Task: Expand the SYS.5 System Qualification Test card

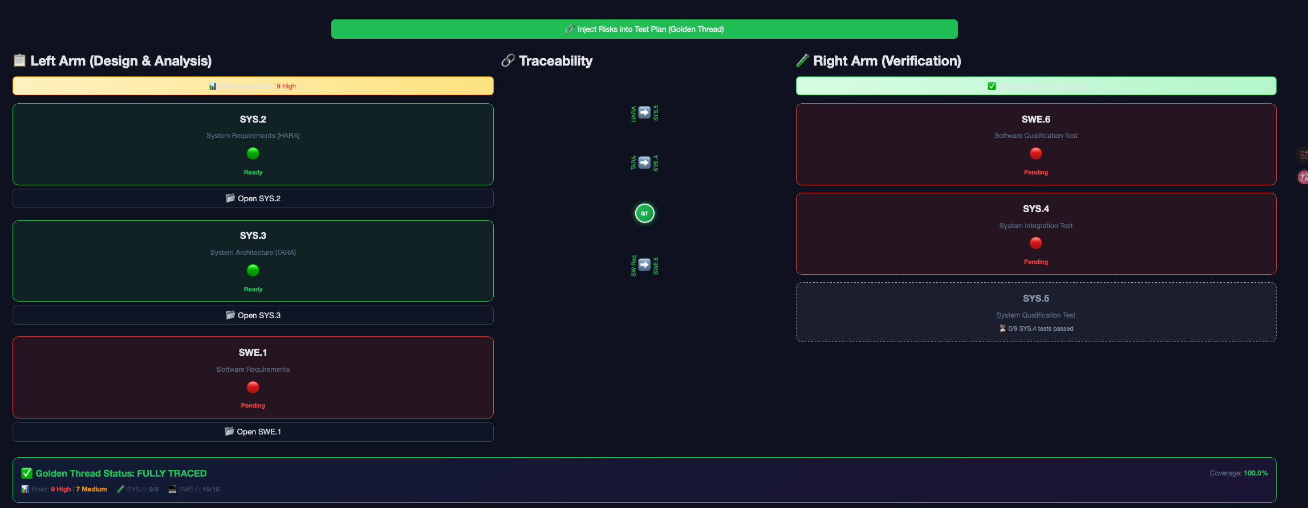Action: [1035, 312]
